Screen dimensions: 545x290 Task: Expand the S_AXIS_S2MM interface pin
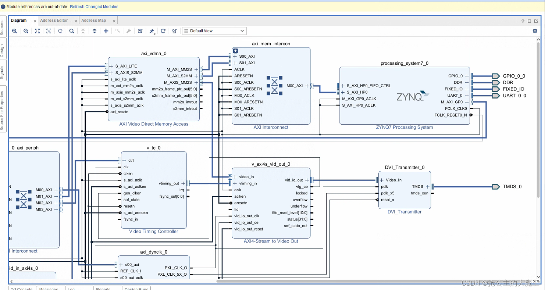[111, 73]
